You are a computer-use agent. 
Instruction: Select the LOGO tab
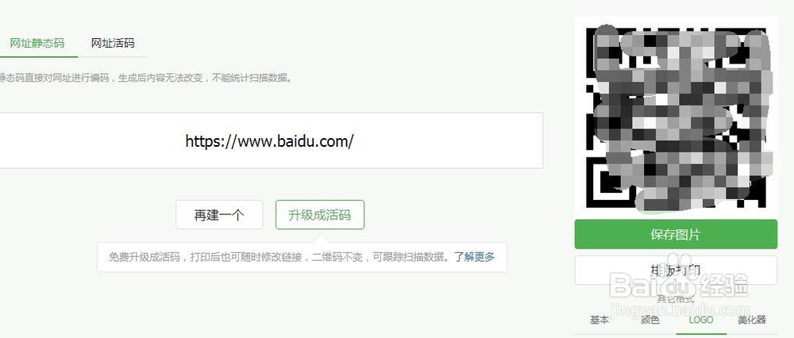point(701,320)
